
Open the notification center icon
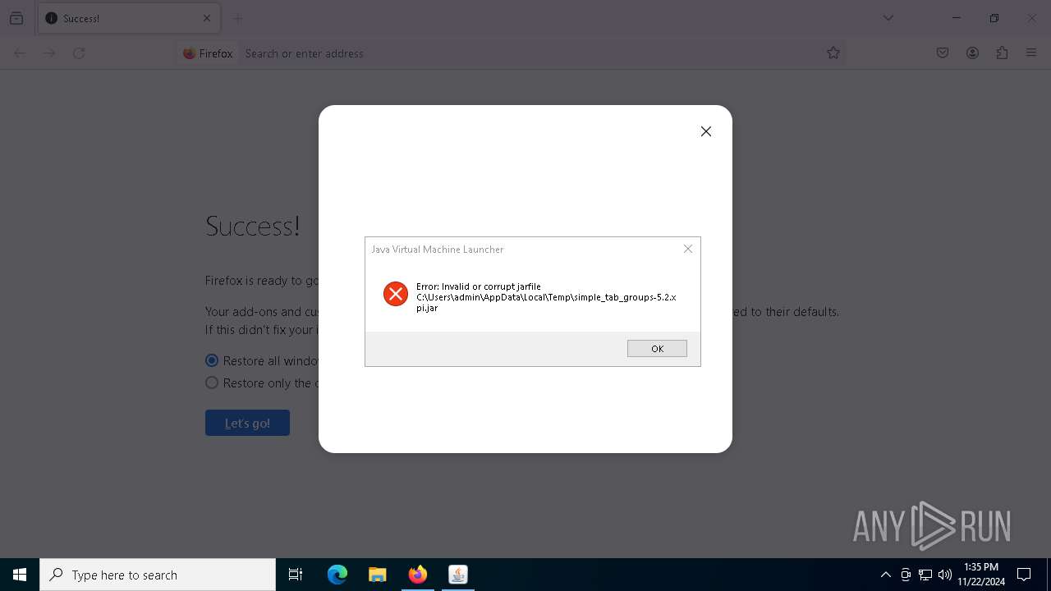pyautogui.click(x=1024, y=575)
